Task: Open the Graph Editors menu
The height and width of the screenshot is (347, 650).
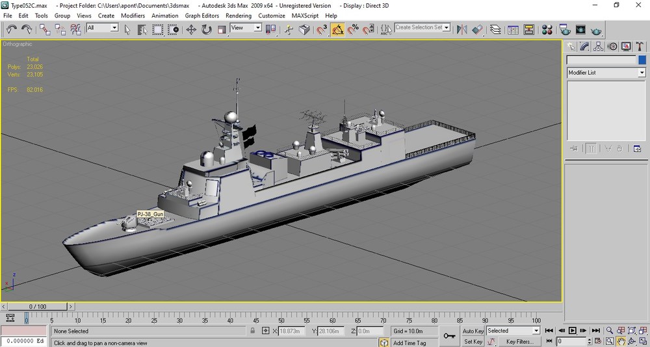Action: (x=202, y=16)
